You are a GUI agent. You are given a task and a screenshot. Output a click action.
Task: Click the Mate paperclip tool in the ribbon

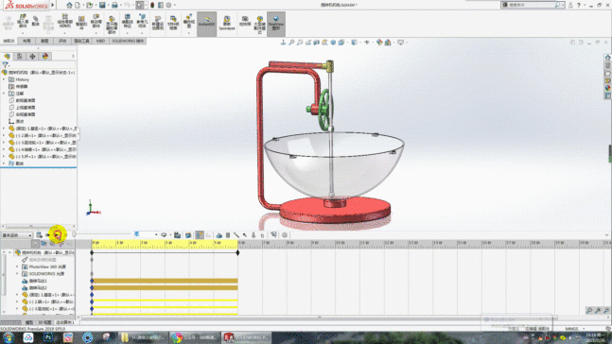click(x=36, y=22)
